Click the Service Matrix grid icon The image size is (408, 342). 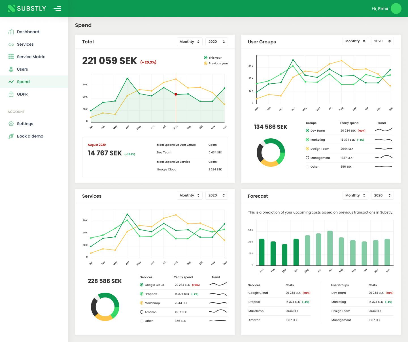click(x=11, y=57)
